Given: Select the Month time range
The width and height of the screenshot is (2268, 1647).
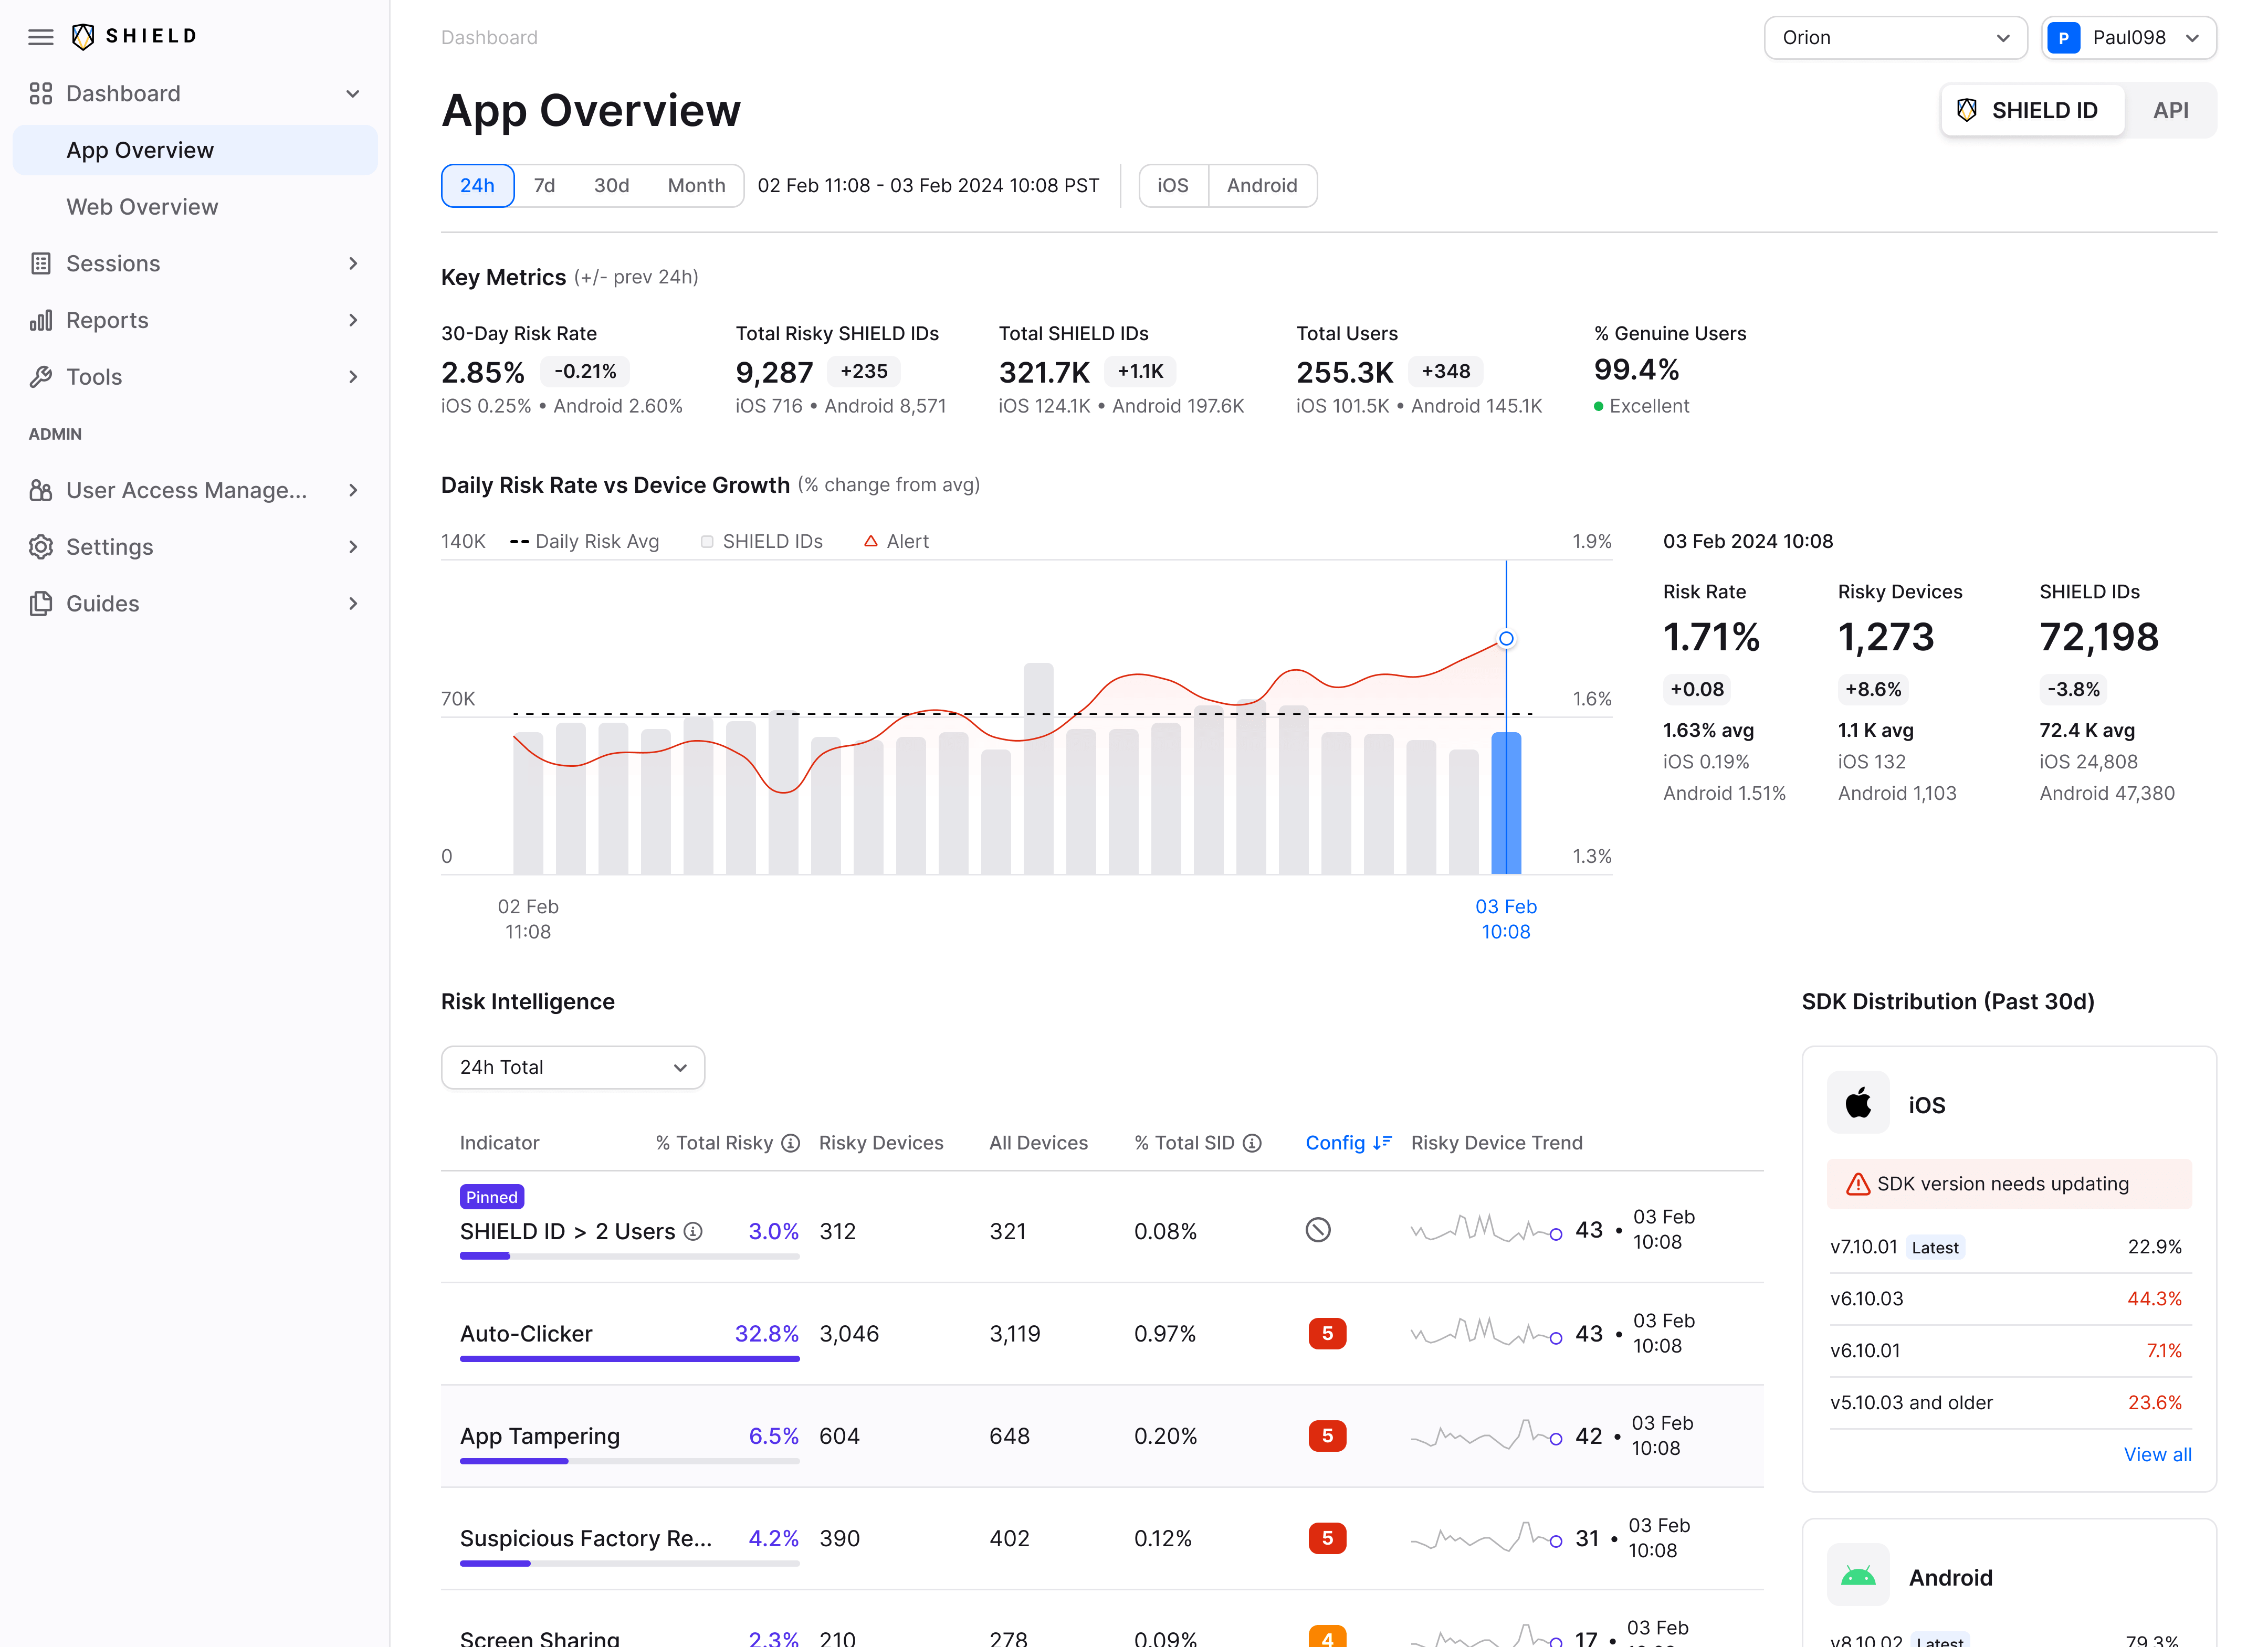Looking at the screenshot, I should [x=696, y=186].
